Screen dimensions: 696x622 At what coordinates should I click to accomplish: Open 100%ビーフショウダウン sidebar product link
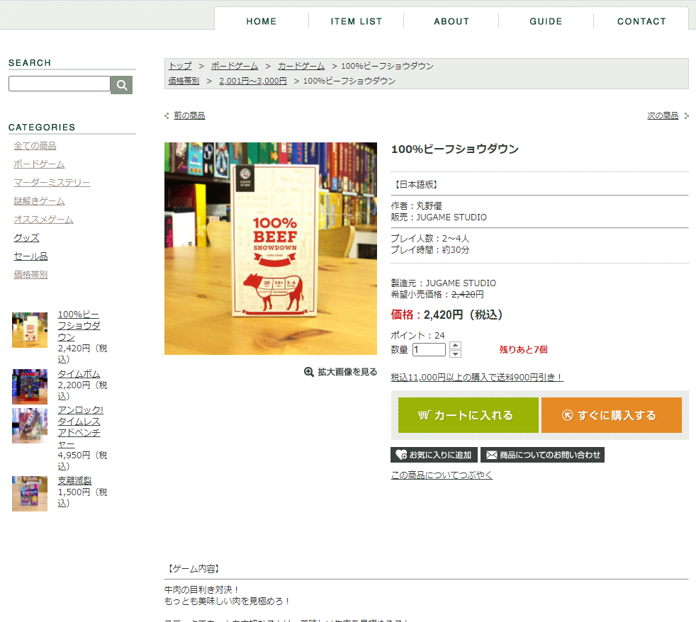pos(79,326)
